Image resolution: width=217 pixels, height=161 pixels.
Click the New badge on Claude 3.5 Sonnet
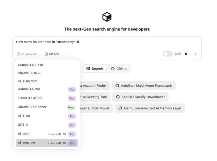pyautogui.click(x=71, y=107)
